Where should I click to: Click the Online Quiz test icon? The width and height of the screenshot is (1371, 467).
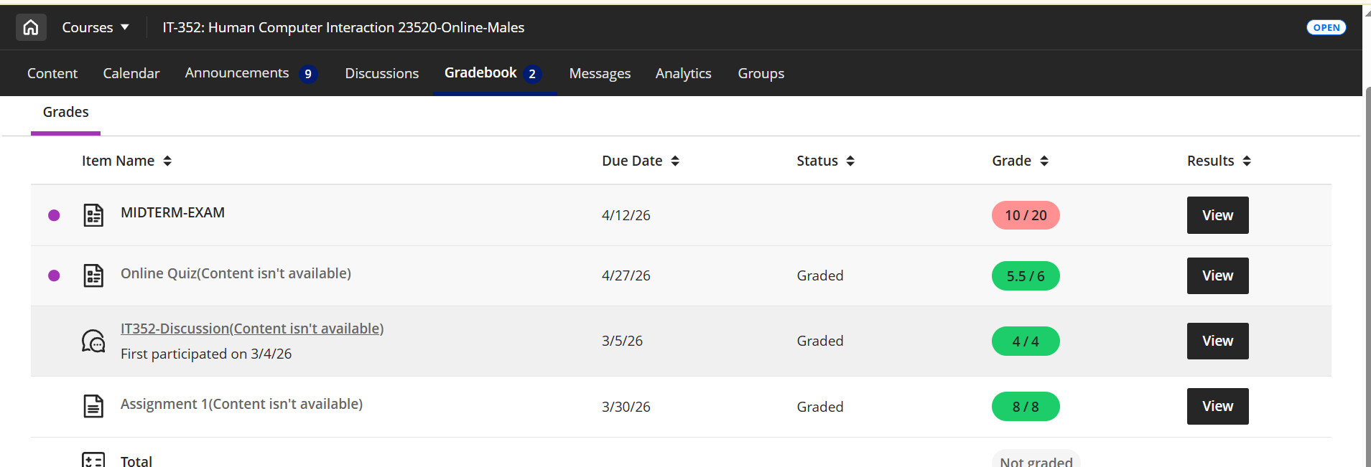(x=93, y=275)
